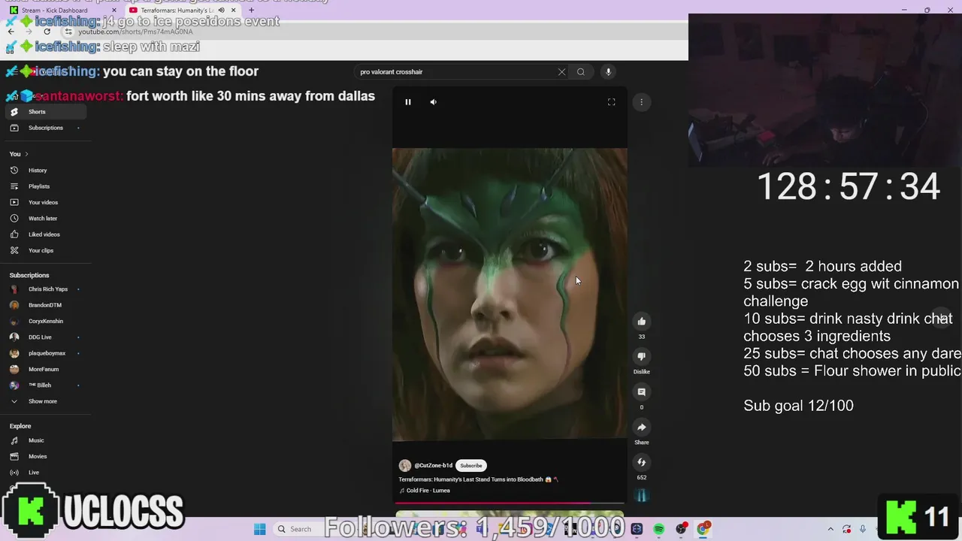Click the @CutZone-b1d channel name

coord(434,466)
